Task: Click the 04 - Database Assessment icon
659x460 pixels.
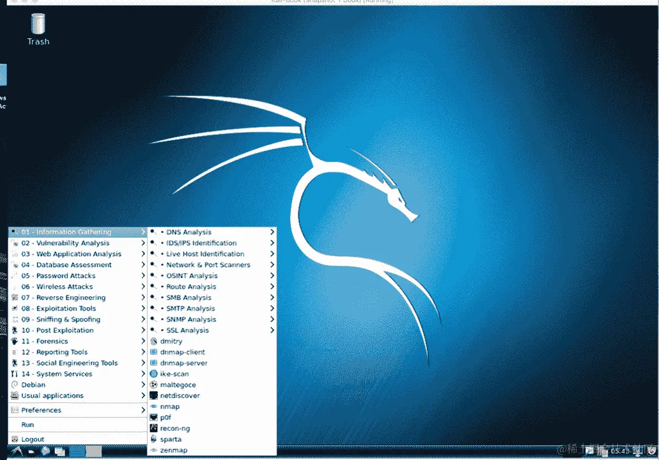Action: click(15, 265)
